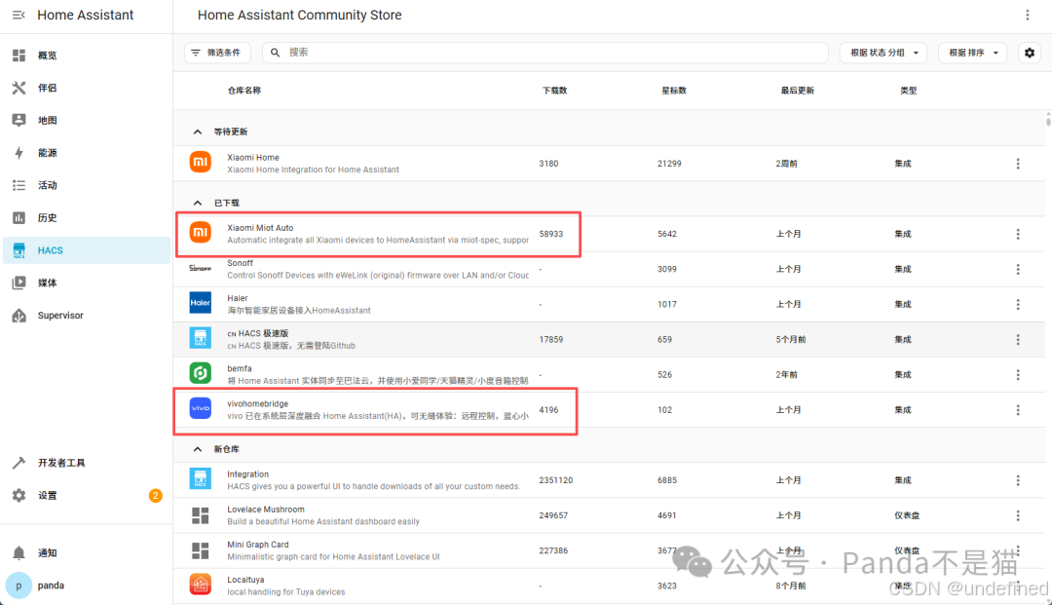1052x605 pixels.
Task: Collapse the sidebar with the hamburger icon
Action: coord(19,15)
